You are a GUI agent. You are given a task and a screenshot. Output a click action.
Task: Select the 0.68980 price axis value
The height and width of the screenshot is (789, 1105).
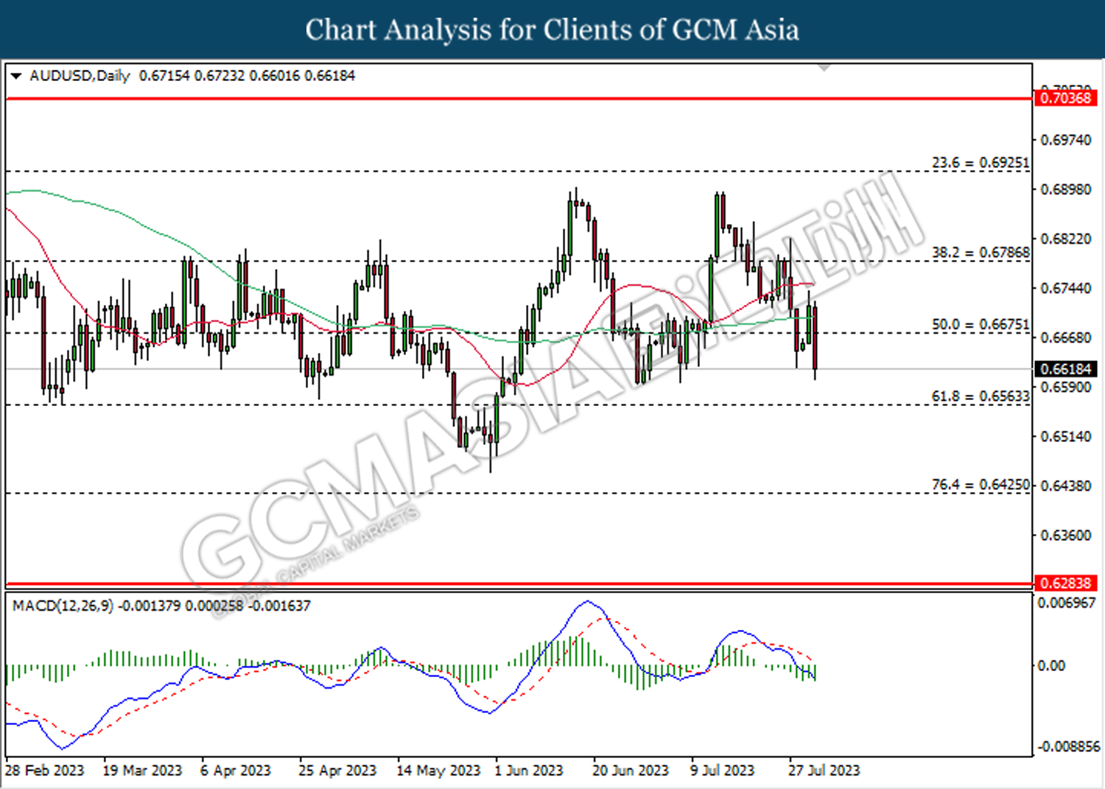pyautogui.click(x=1066, y=189)
